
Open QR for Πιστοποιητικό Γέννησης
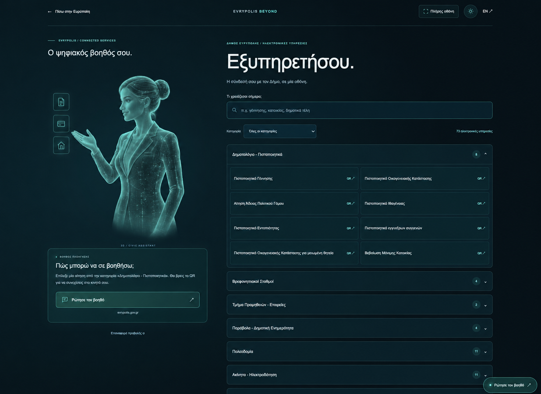tap(350, 179)
